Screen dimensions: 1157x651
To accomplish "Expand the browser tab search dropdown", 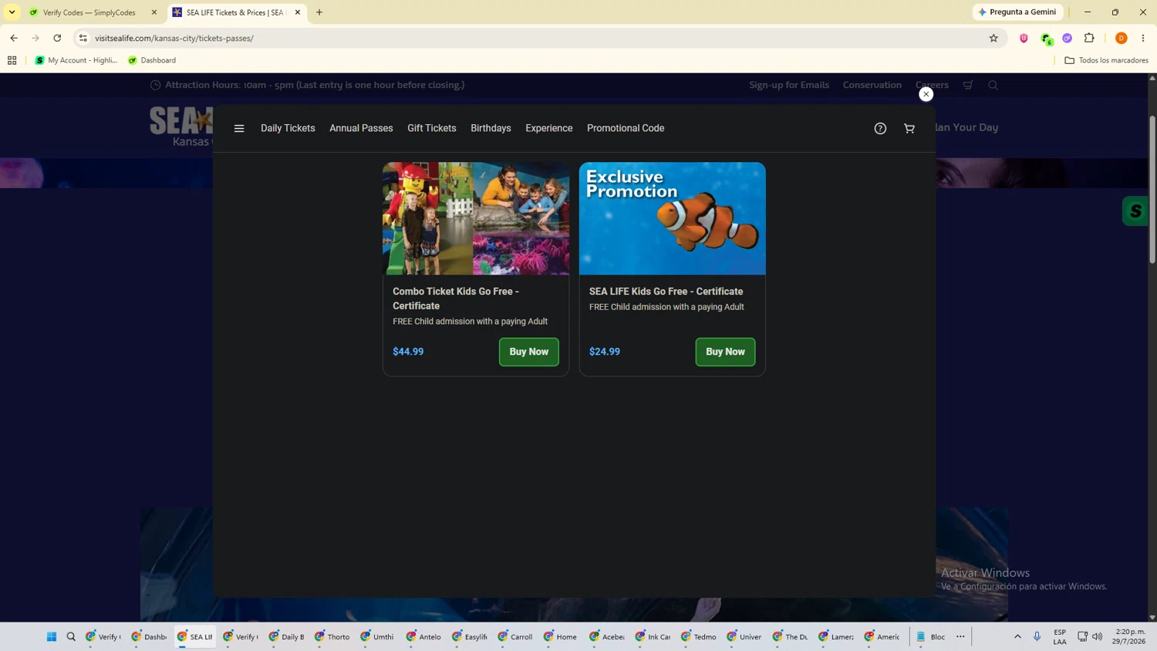I will point(12,12).
